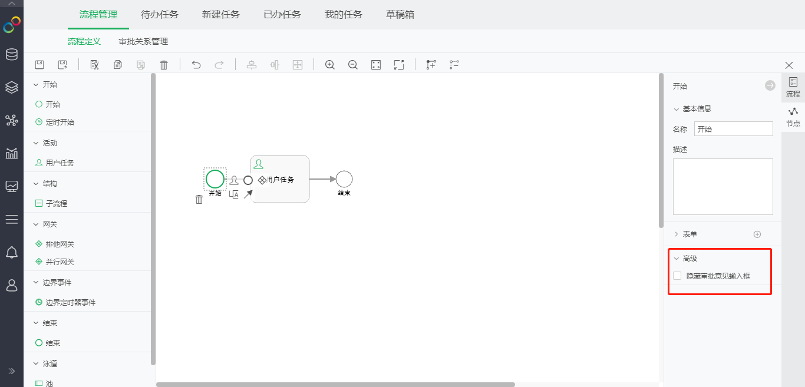Switch to the 草稿箱 tab
Screen dimensions: 805x387
(400, 15)
